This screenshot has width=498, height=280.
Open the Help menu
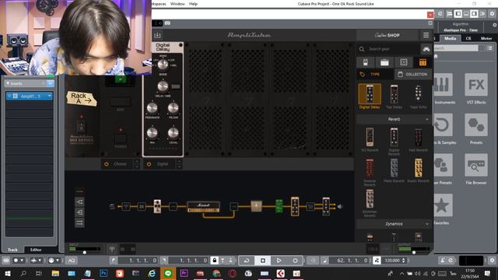click(193, 4)
